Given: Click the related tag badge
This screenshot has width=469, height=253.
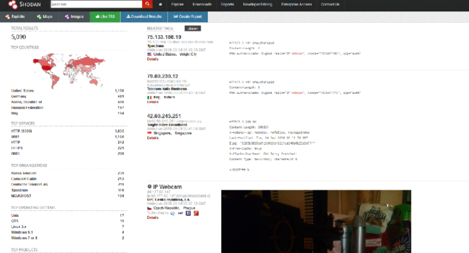Looking at the screenshot, I should pyautogui.click(x=193, y=28).
